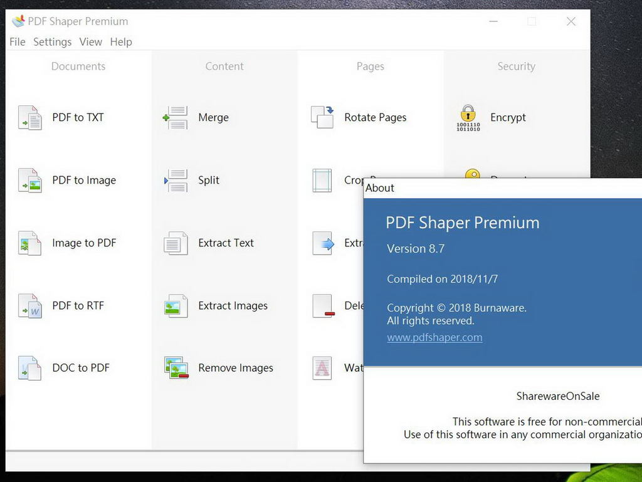Open the PDF to TXT converter icon

[30, 117]
